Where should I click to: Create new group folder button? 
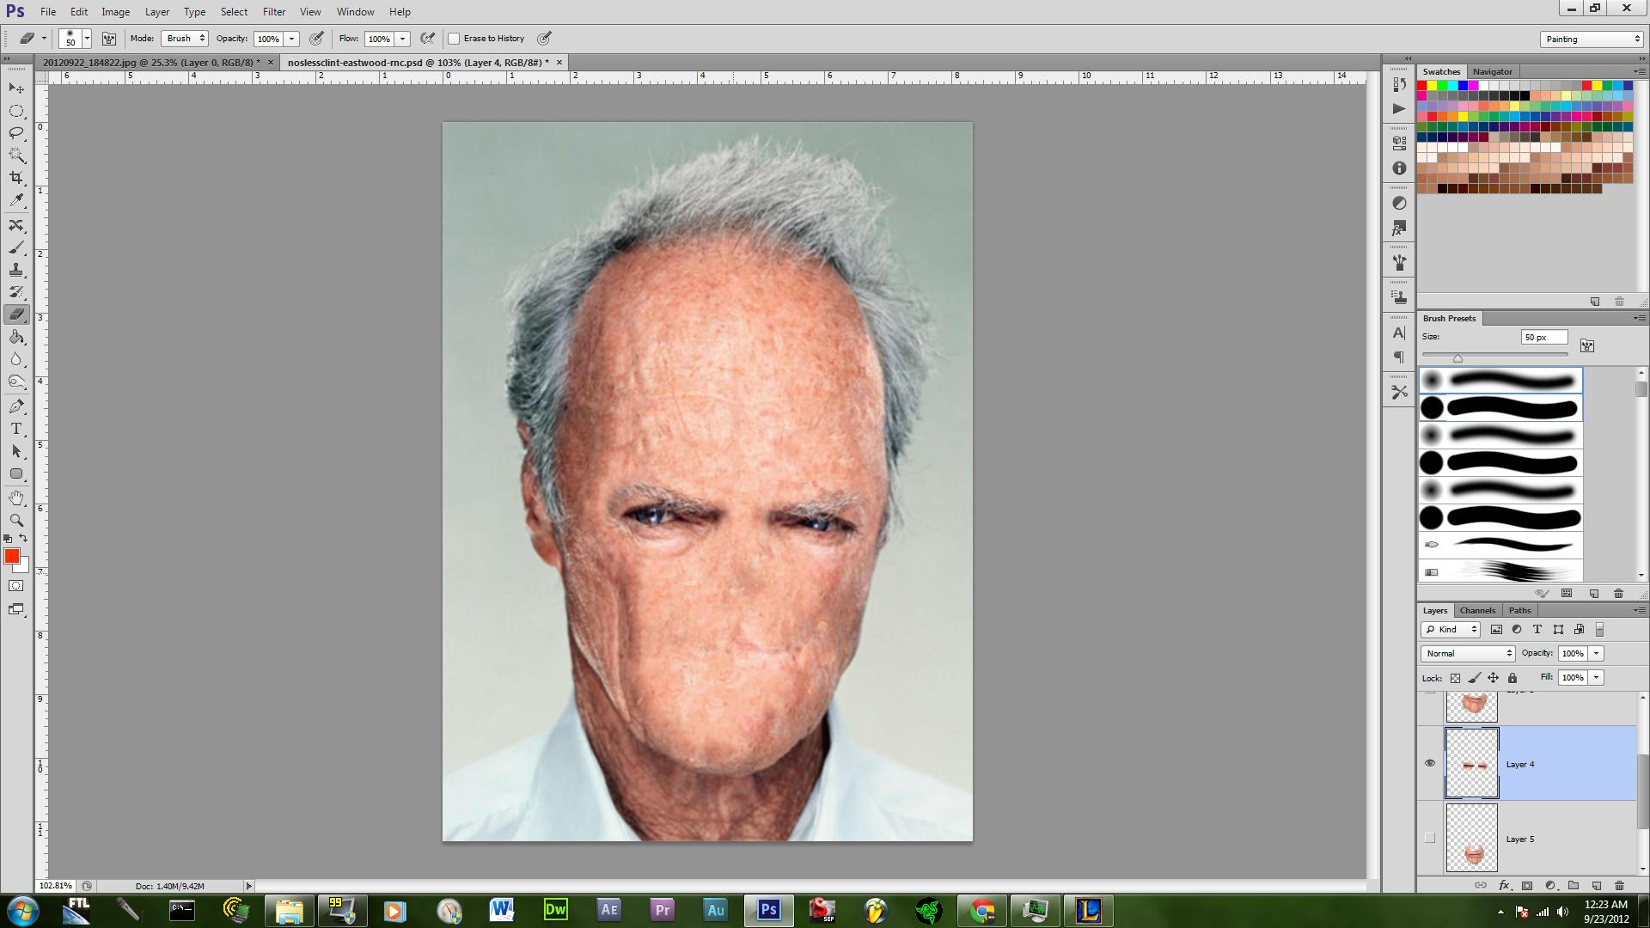point(1574,885)
